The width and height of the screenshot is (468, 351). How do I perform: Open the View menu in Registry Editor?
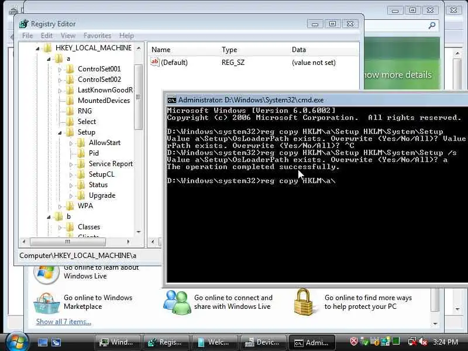click(x=68, y=36)
